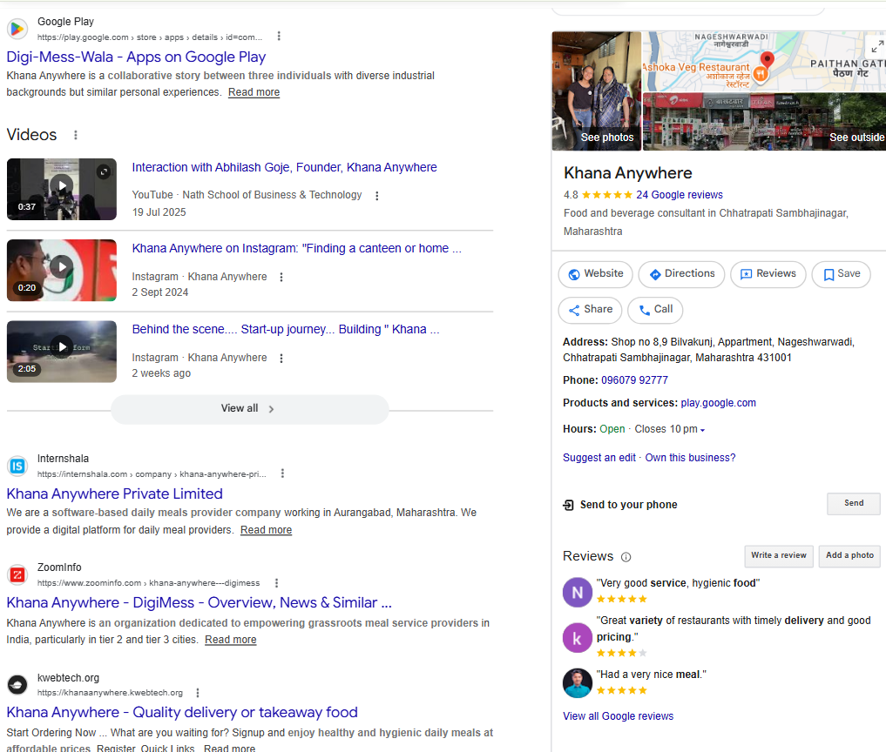Click reviewer profile photo for 'very nice meal'
Viewport: 886px width, 752px height.
point(578,682)
